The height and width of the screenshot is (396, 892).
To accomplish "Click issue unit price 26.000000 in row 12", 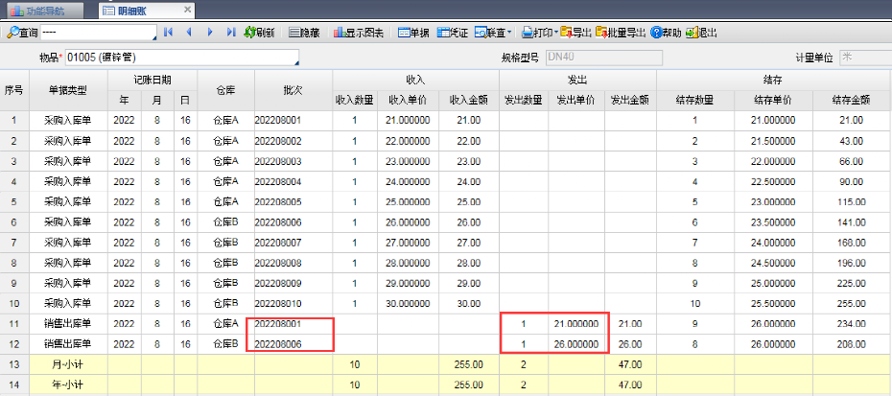I will (575, 344).
